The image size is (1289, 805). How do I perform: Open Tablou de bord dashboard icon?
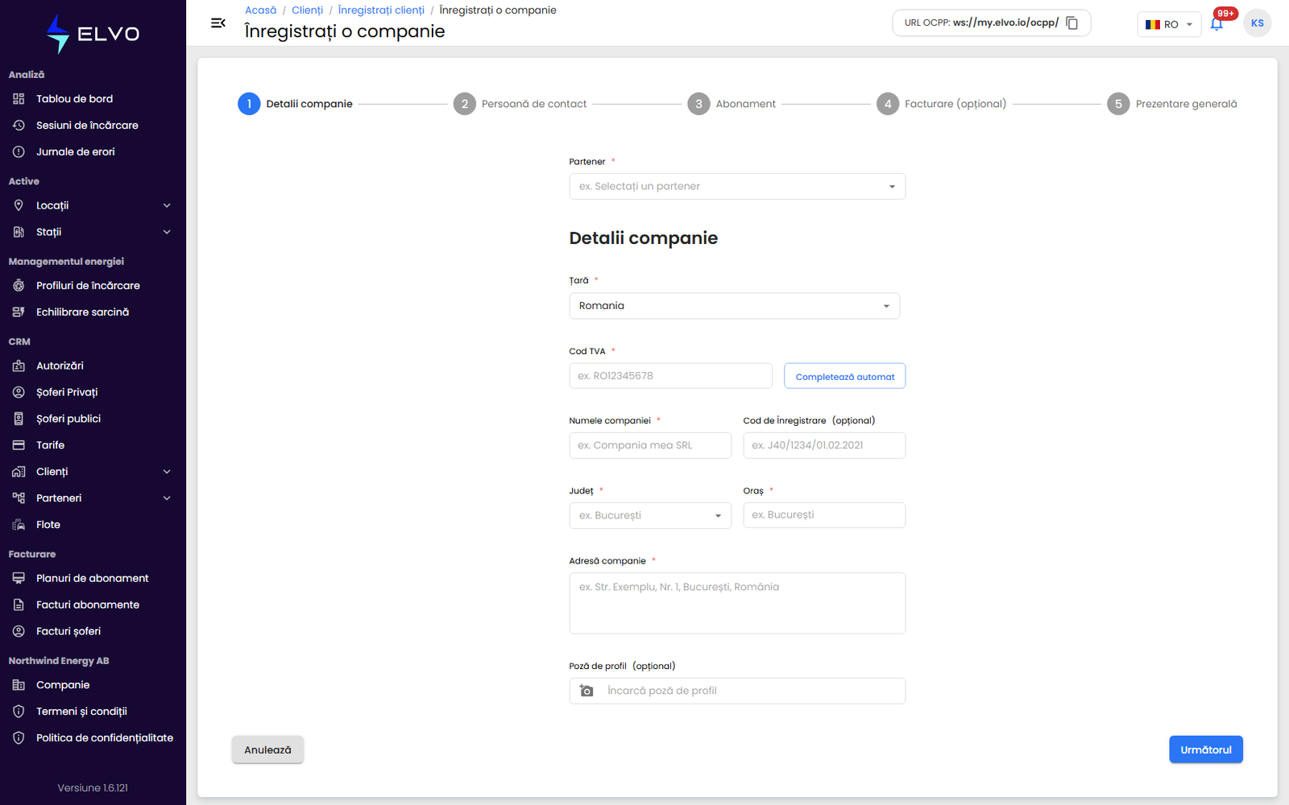tap(19, 99)
